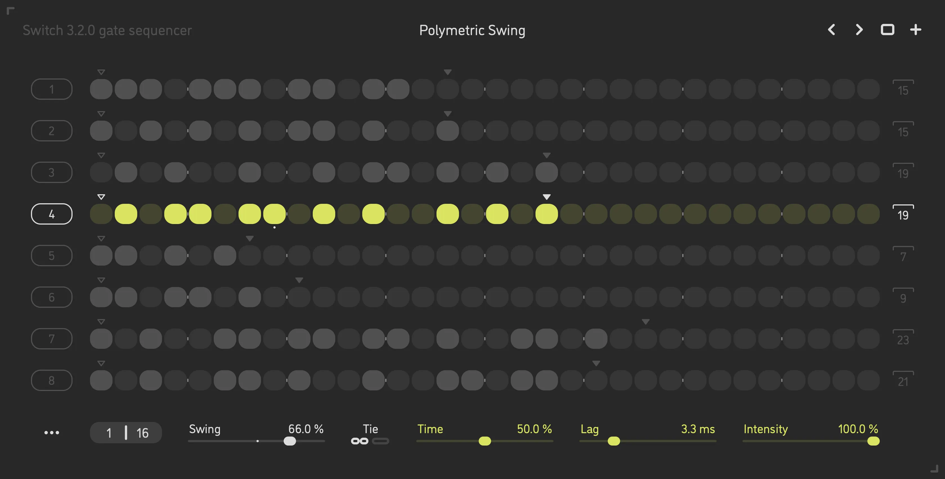Click the Polymetric Swing preset name
Viewport: 945px width, 479px height.
(472, 30)
